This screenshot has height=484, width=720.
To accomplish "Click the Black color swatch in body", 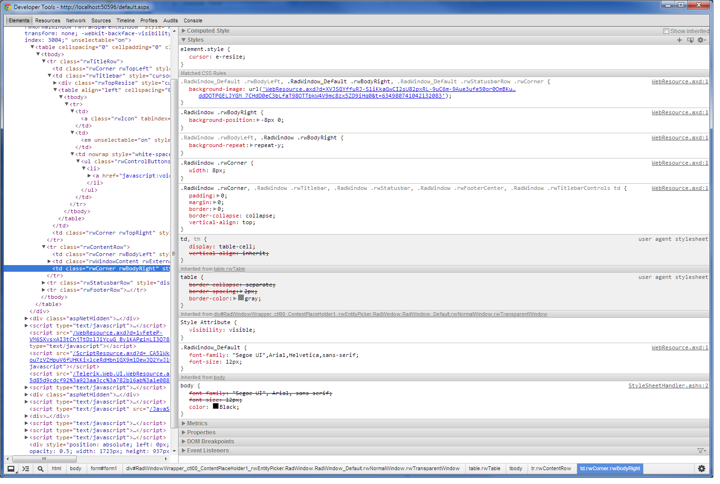I will (x=216, y=406).
